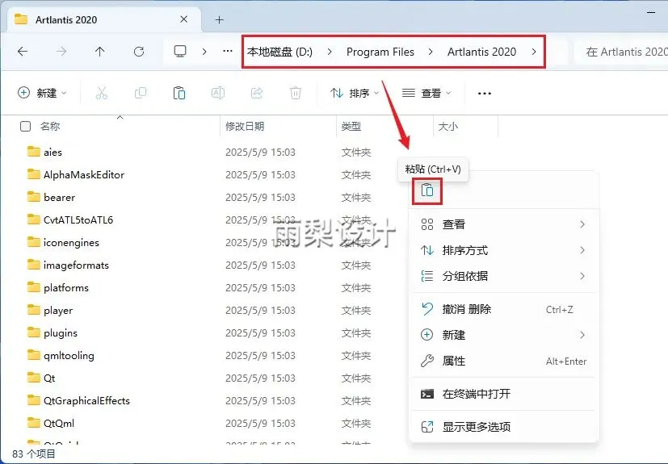Click the This PC monitor icon
The image size is (668, 464).
pyautogui.click(x=180, y=52)
